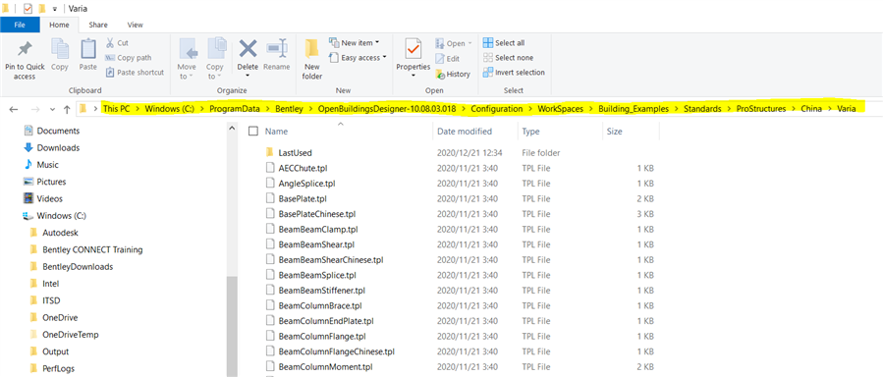Switch to the Home tab
The width and height of the screenshot is (883, 377).
59,25
